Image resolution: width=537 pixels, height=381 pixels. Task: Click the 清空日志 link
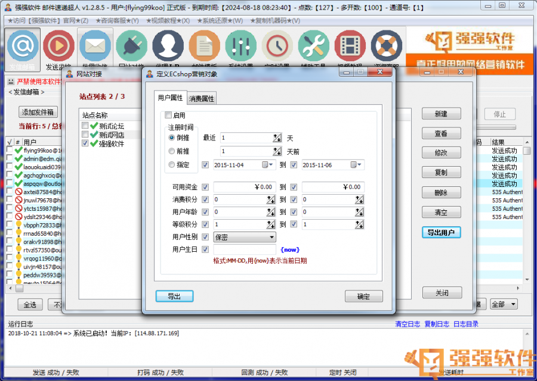(408, 324)
